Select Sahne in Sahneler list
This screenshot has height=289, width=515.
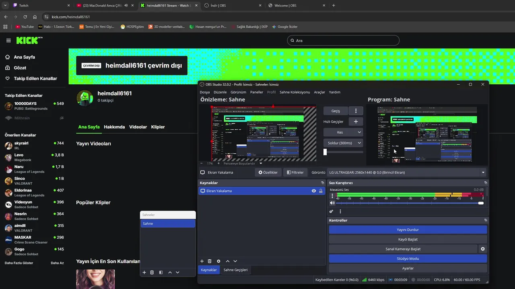pyautogui.click(x=168, y=224)
